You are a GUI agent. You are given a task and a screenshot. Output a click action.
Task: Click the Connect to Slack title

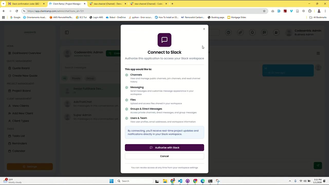point(164,52)
